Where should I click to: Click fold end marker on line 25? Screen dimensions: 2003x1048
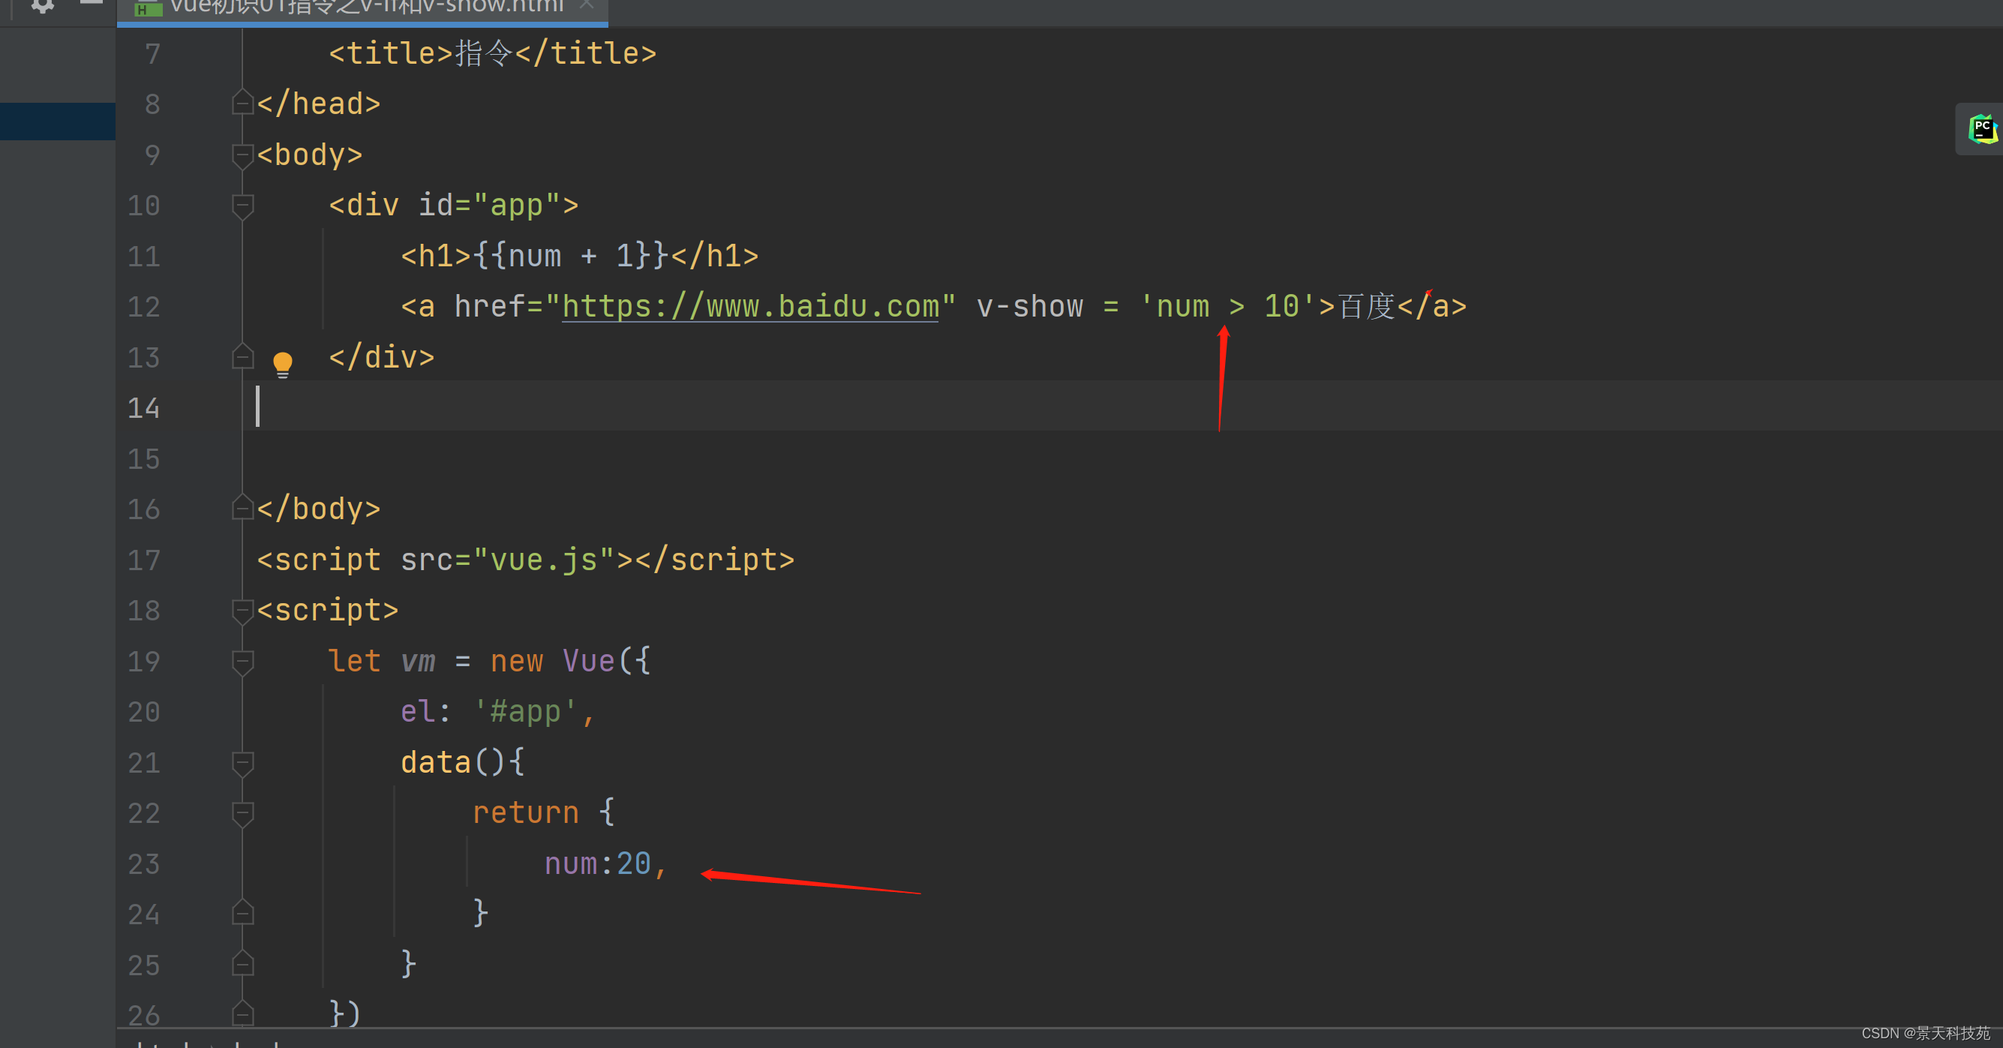pyautogui.click(x=242, y=964)
